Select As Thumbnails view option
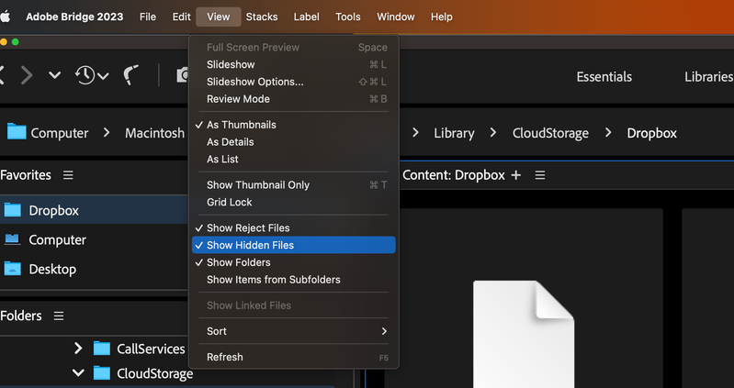The height and width of the screenshot is (388, 734). pos(293,125)
